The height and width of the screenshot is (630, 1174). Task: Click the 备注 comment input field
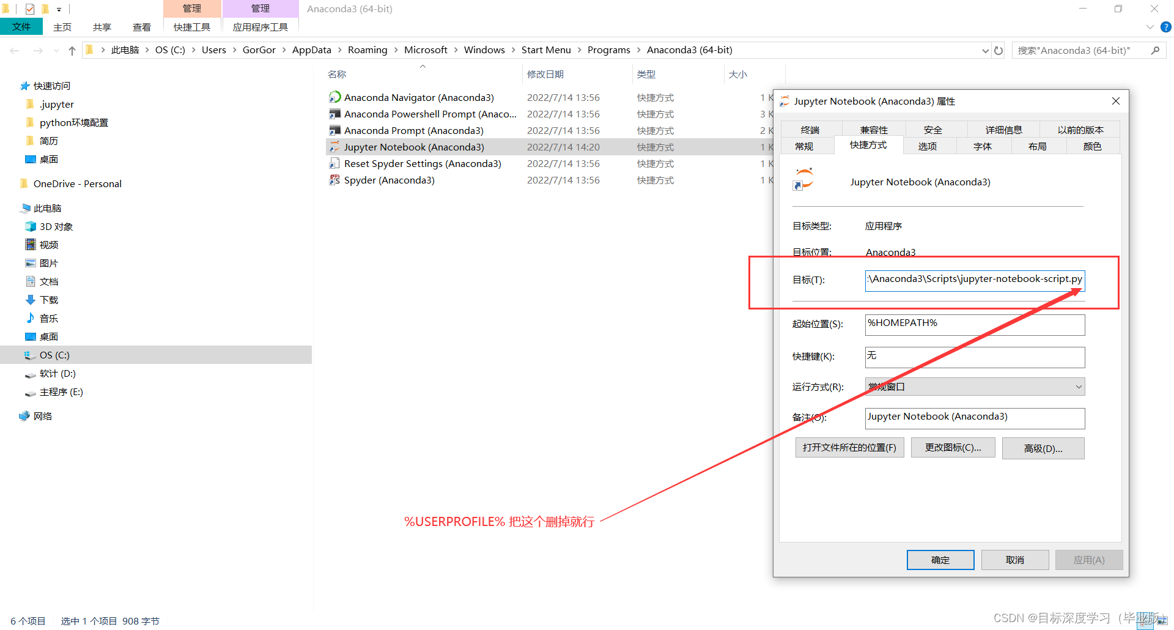(975, 418)
